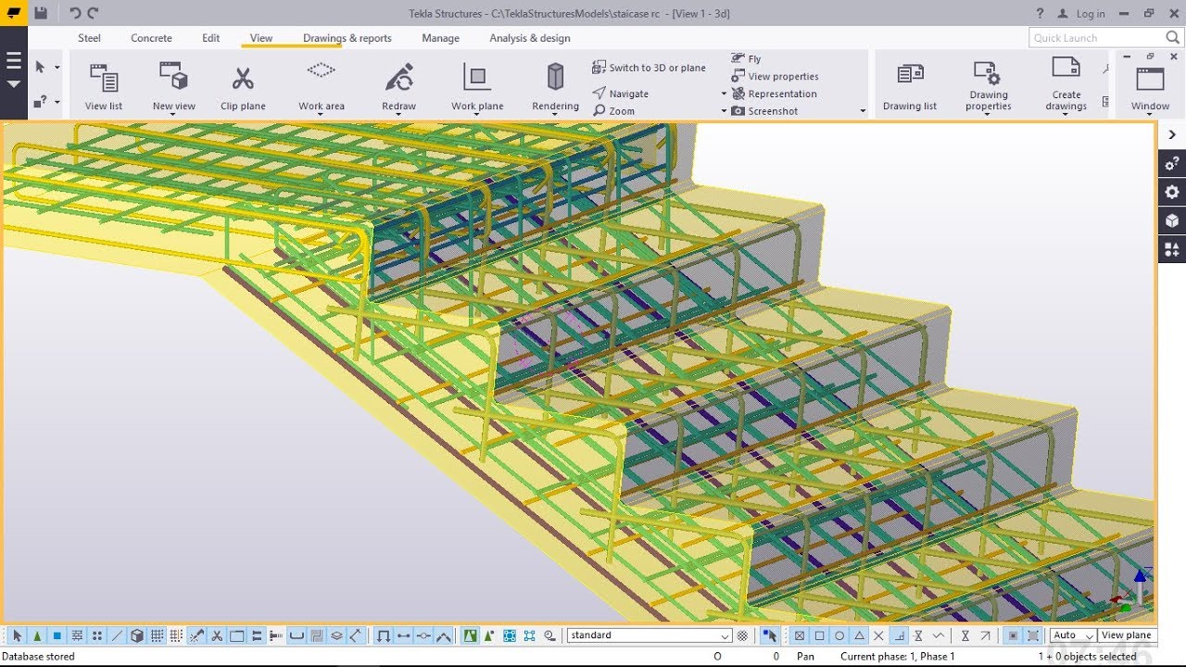Save the model with the floppy disk icon
This screenshot has width=1186, height=667.
[x=41, y=13]
